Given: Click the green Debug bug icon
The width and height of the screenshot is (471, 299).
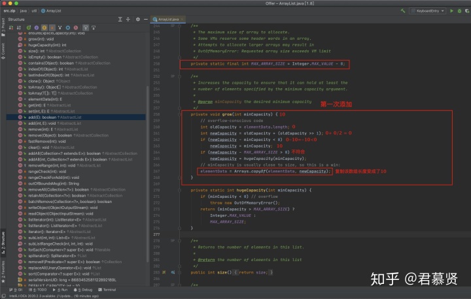Looking at the screenshot, I should (x=459, y=11).
